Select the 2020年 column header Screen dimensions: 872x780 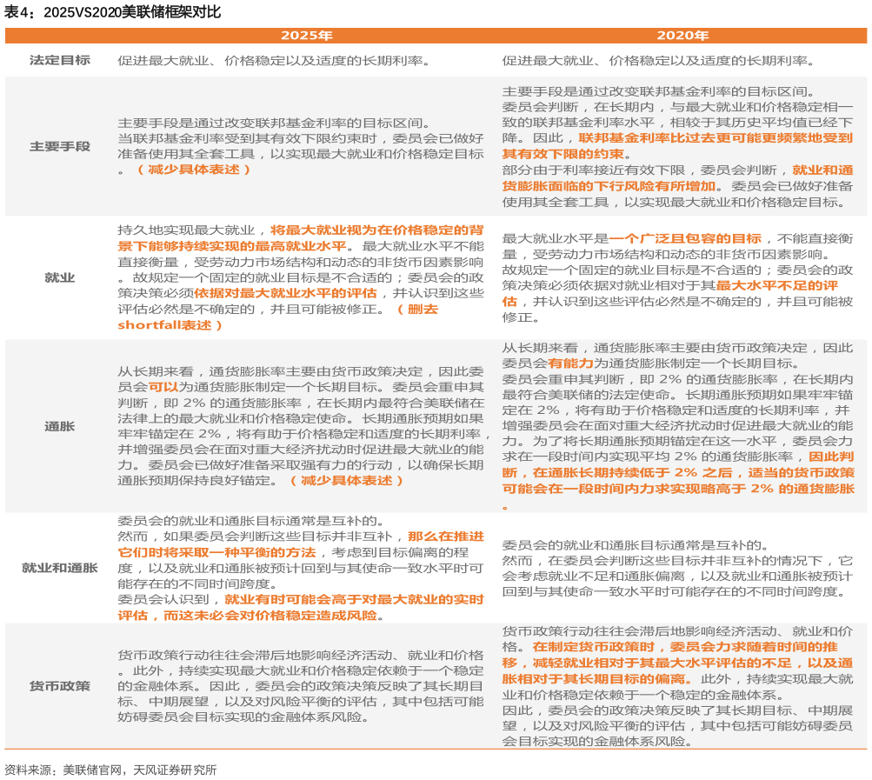(x=682, y=36)
